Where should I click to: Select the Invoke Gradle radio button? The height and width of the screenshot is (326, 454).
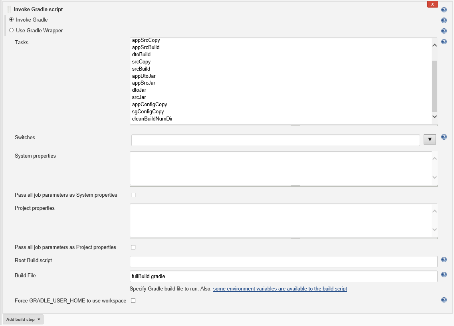click(11, 20)
